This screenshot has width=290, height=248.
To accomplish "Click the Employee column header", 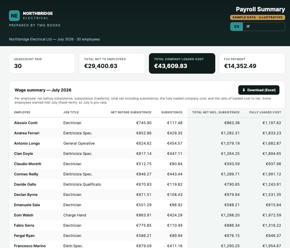I will [22, 112].
